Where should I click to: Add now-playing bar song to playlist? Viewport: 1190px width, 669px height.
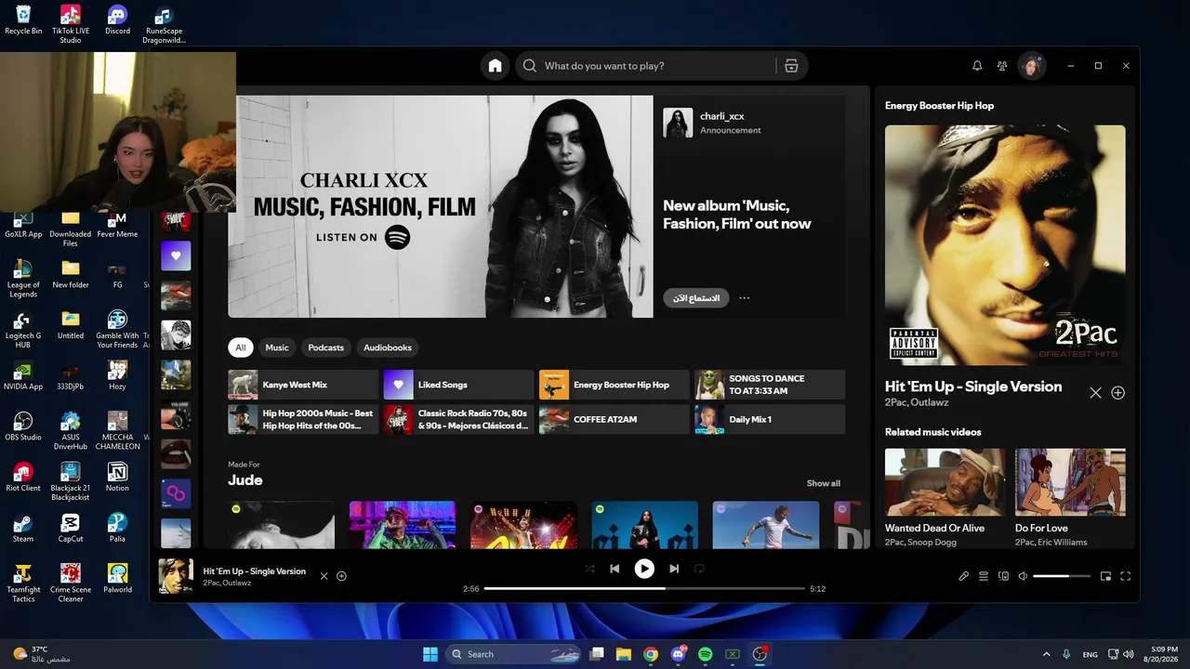coord(341,576)
